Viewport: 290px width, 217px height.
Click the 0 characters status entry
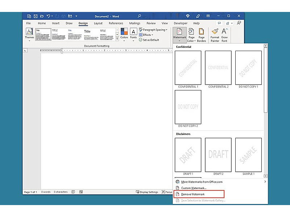tap(61, 192)
